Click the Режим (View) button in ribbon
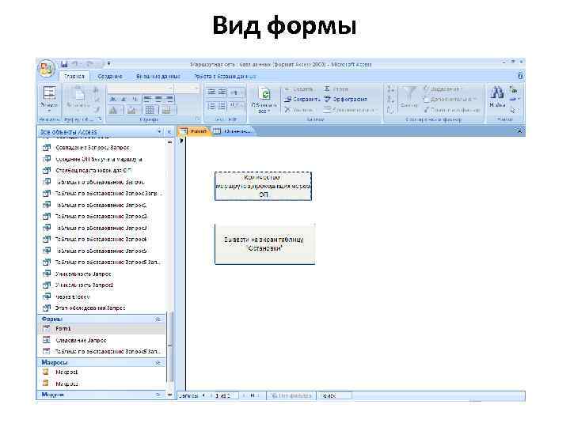Screen dimensions: 570x427 click(49, 97)
